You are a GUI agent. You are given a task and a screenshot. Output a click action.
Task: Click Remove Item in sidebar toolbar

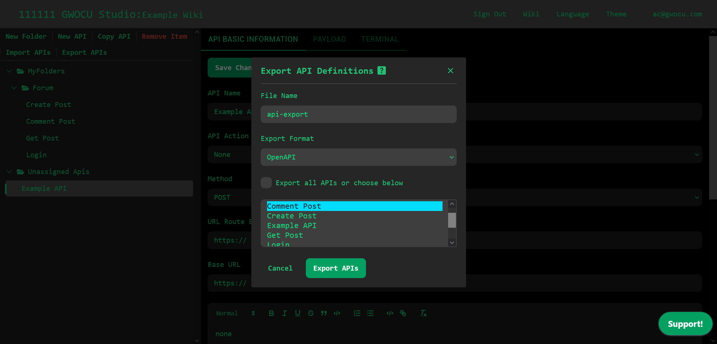coord(164,37)
